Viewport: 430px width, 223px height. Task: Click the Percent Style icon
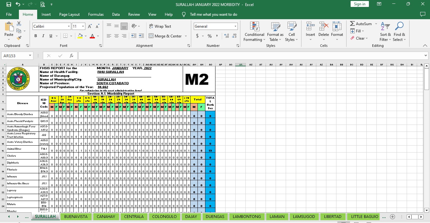pos(209,36)
